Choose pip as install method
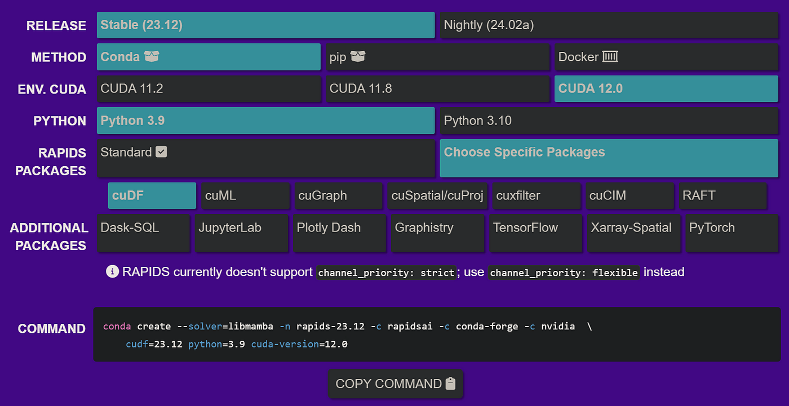Screen dimensions: 789x406 (x=437, y=57)
